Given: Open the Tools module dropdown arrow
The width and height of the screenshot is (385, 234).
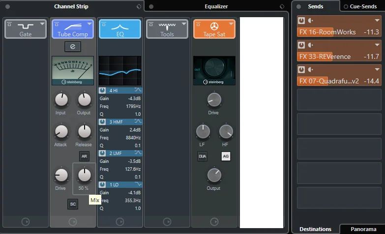Looking at the screenshot, I should click(x=184, y=24).
